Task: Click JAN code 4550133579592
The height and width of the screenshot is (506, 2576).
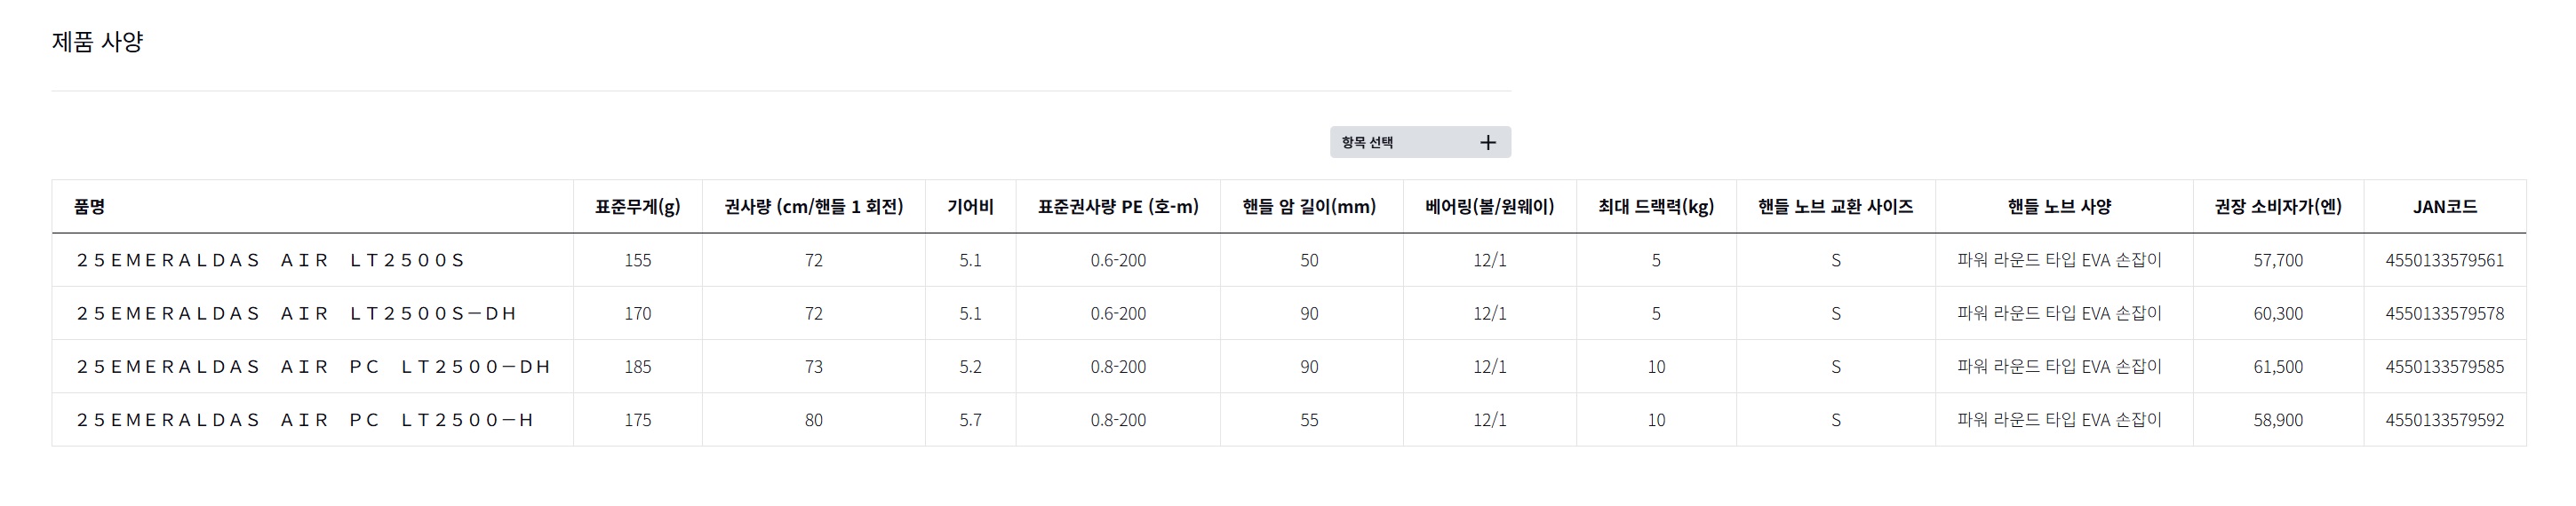Action: pos(2444,420)
